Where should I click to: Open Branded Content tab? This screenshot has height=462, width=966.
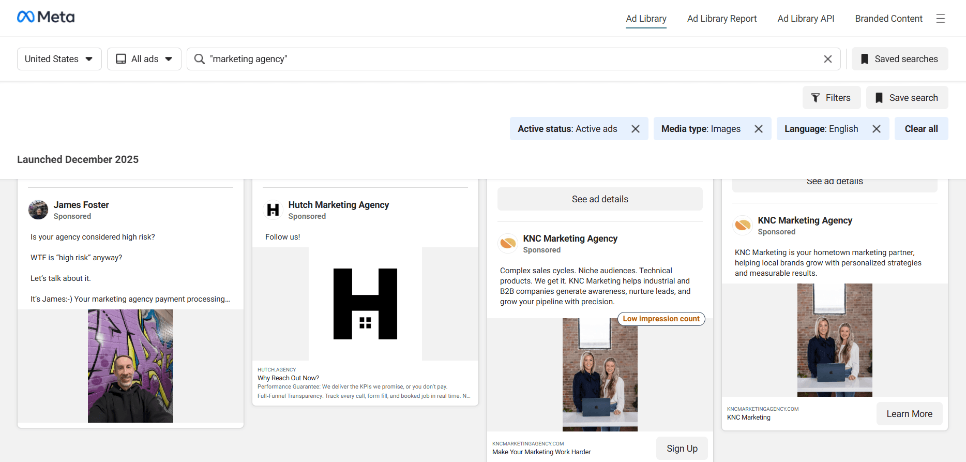pyautogui.click(x=888, y=19)
